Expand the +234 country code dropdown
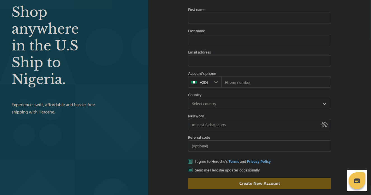 pyautogui.click(x=205, y=82)
